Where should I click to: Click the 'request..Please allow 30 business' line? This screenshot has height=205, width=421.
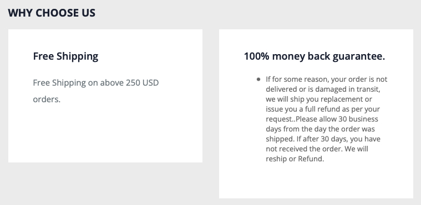click(x=322, y=119)
